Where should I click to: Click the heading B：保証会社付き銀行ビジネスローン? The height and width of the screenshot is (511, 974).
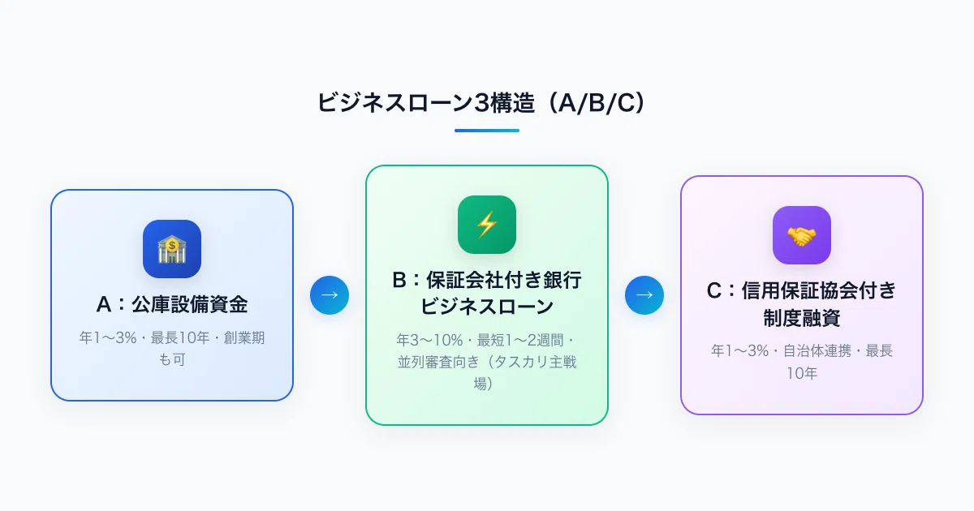click(487, 294)
